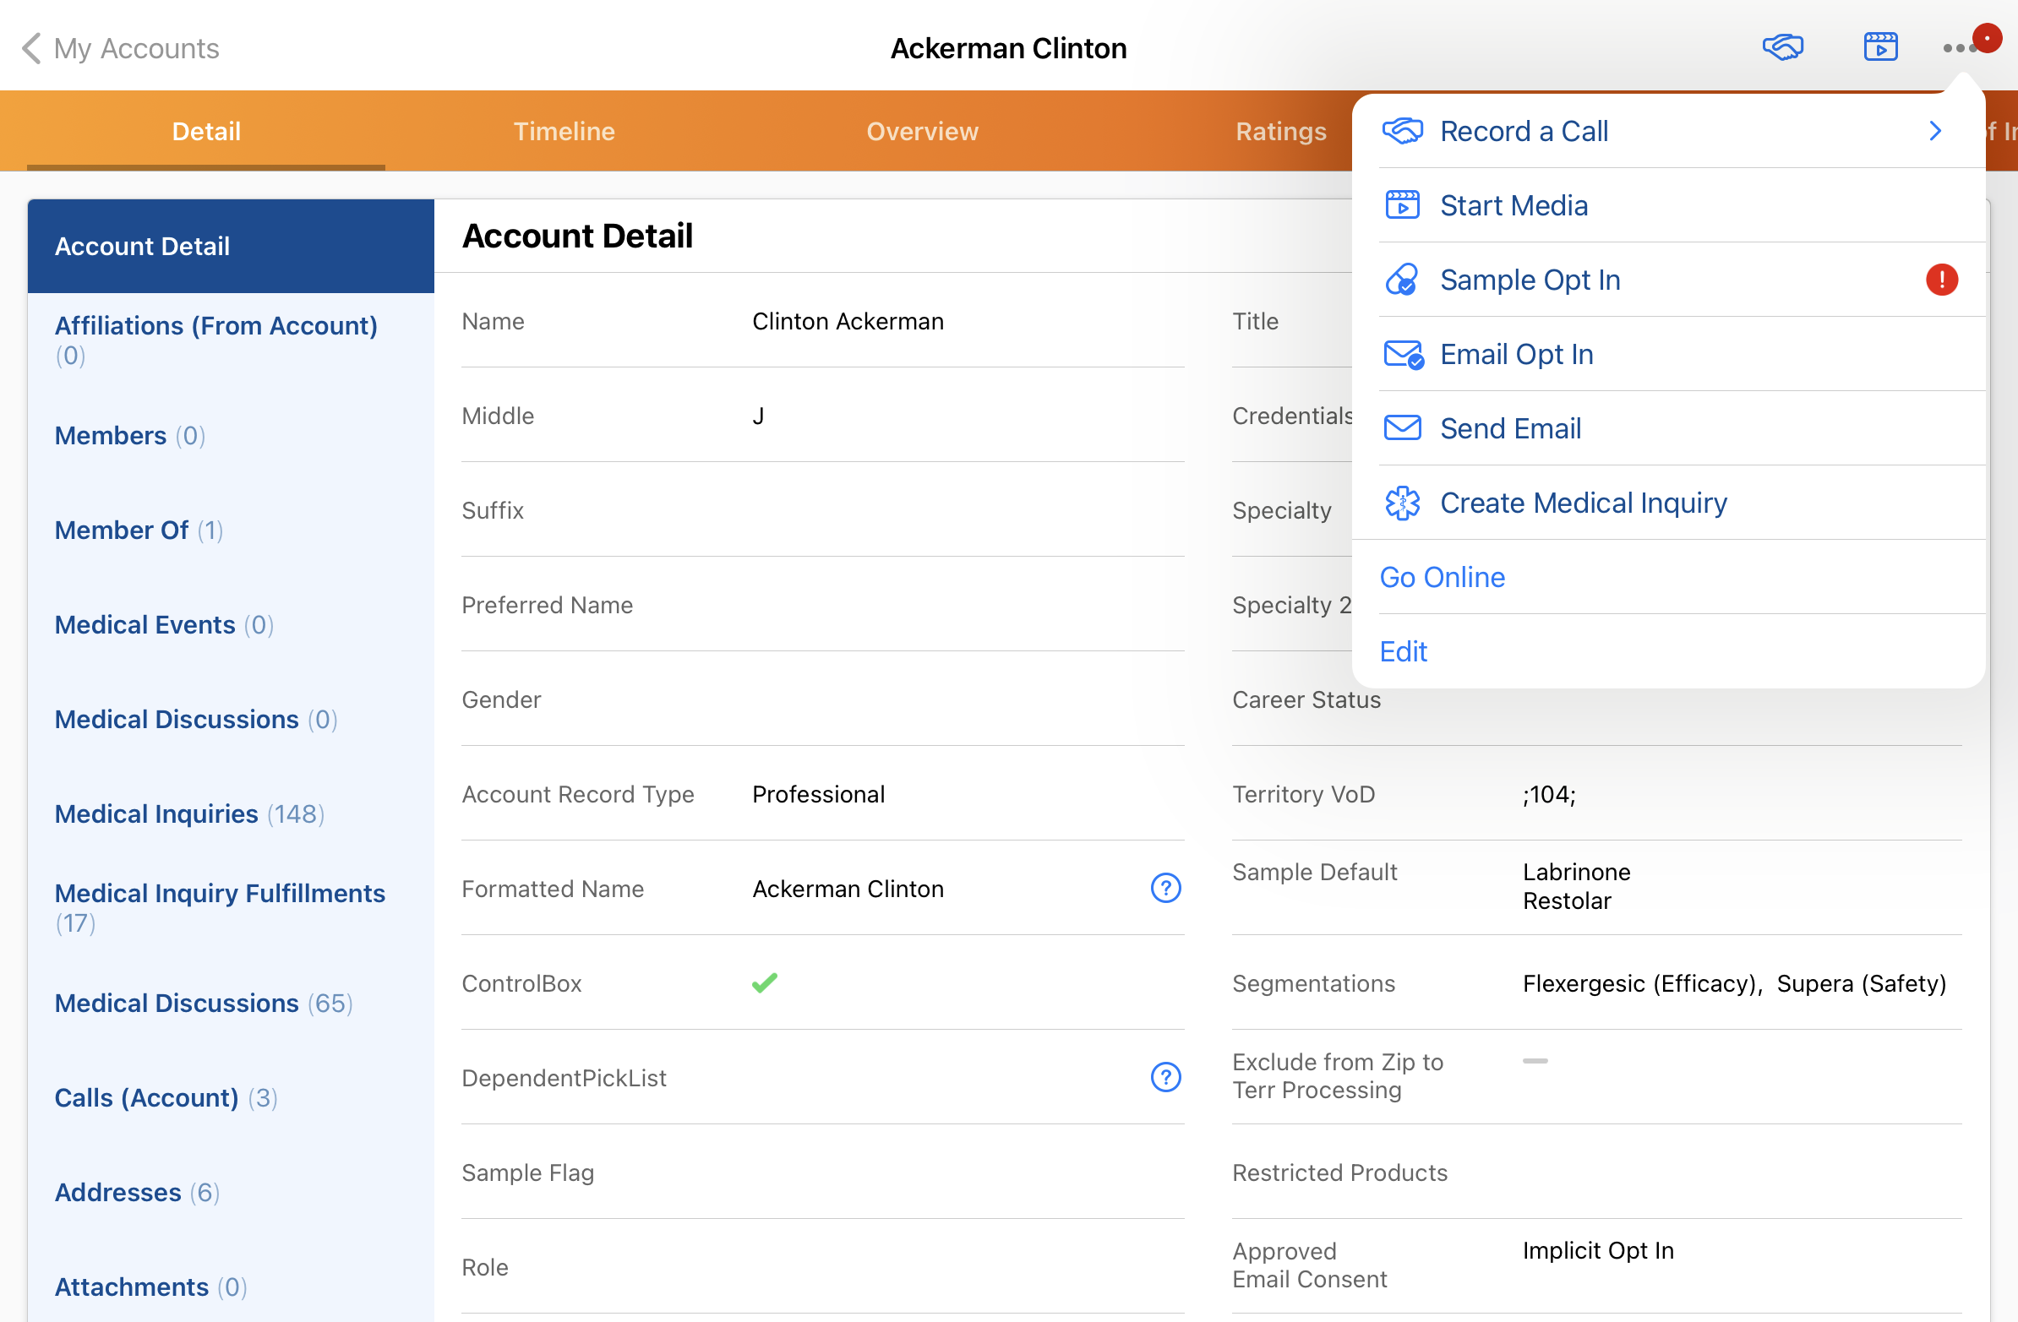Click the Start Media menu option
The width and height of the screenshot is (2018, 1322).
click(1513, 206)
